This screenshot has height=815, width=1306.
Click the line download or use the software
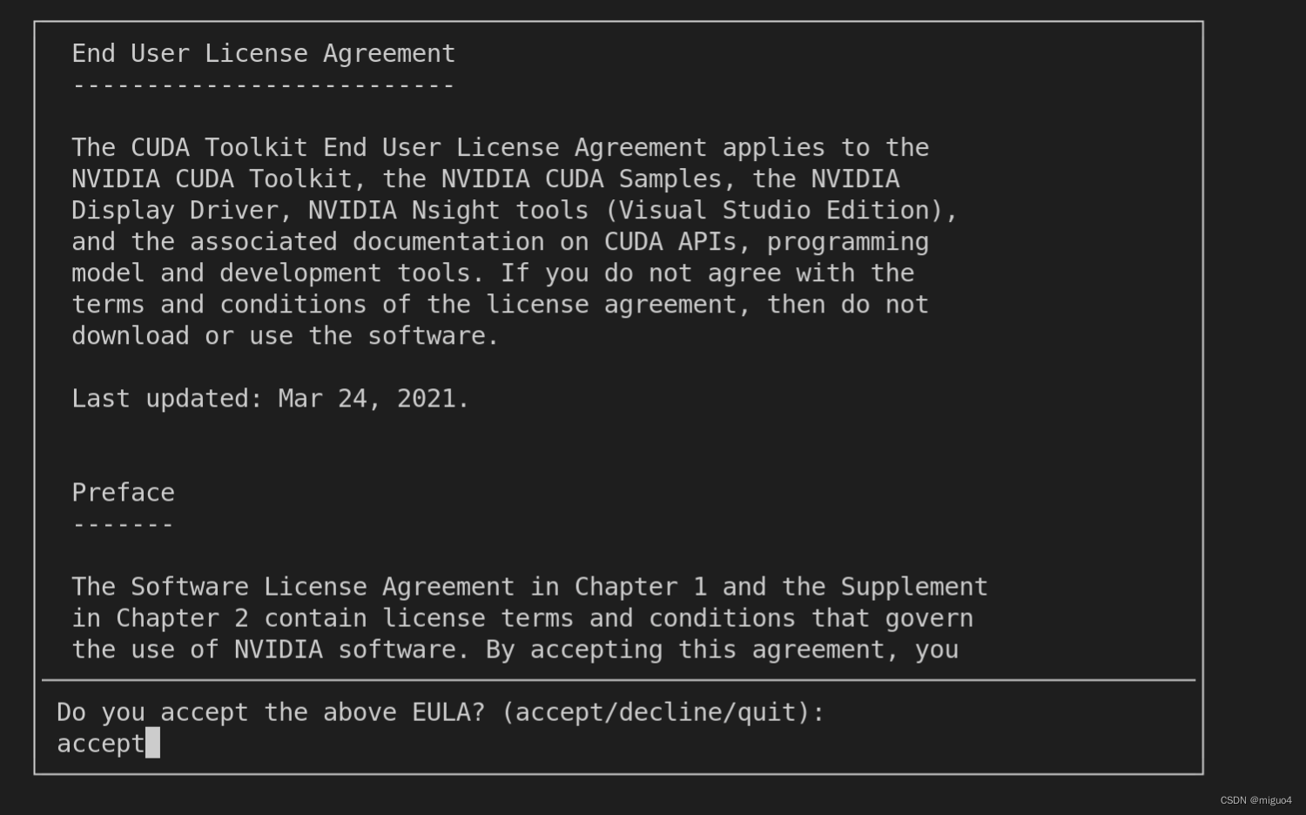point(285,336)
